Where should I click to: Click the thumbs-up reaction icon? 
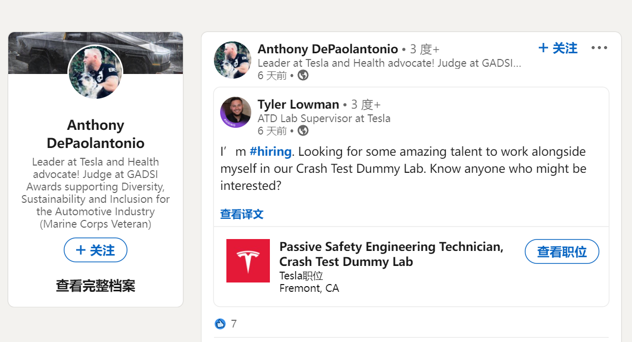click(220, 324)
